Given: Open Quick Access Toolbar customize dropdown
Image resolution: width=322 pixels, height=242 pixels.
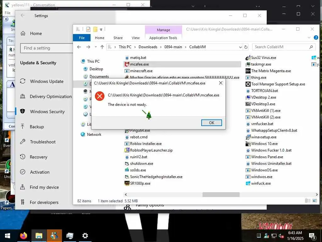Looking at the screenshot, I should pos(101,29).
